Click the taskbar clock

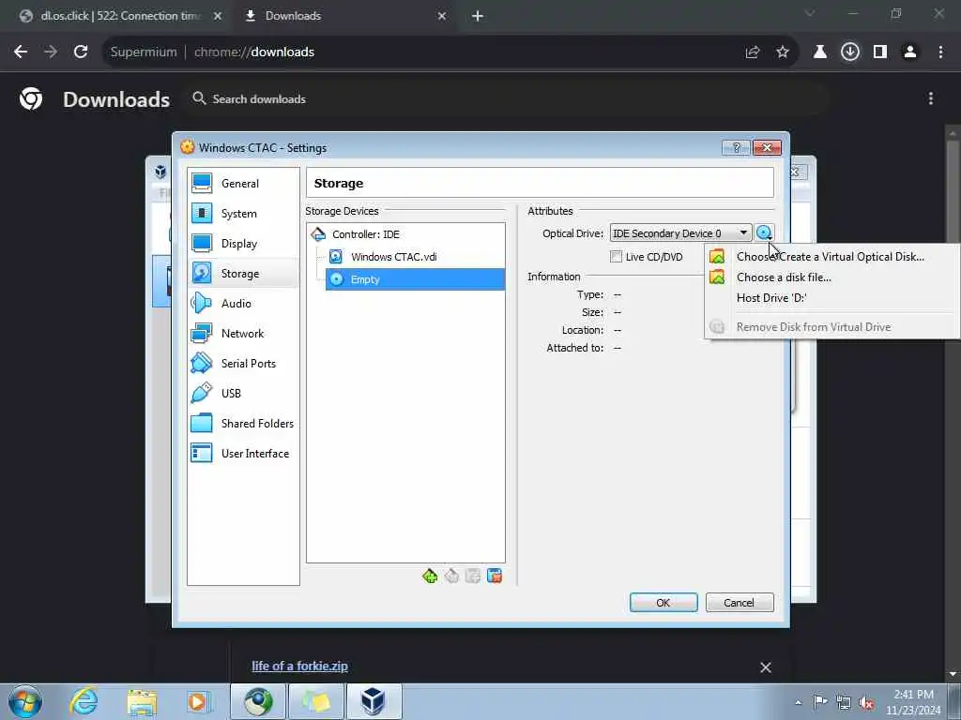click(x=913, y=702)
